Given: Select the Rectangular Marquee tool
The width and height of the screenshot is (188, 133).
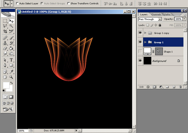Looking at the screenshot, I should (5, 21).
